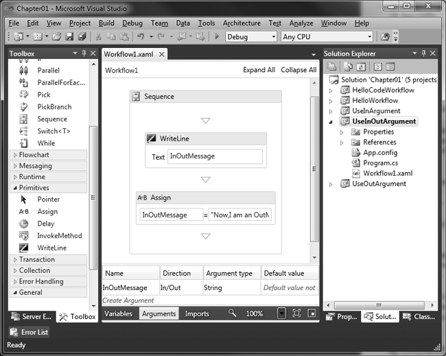Click the Solution Explorer horizontal scrollbar

379,305
